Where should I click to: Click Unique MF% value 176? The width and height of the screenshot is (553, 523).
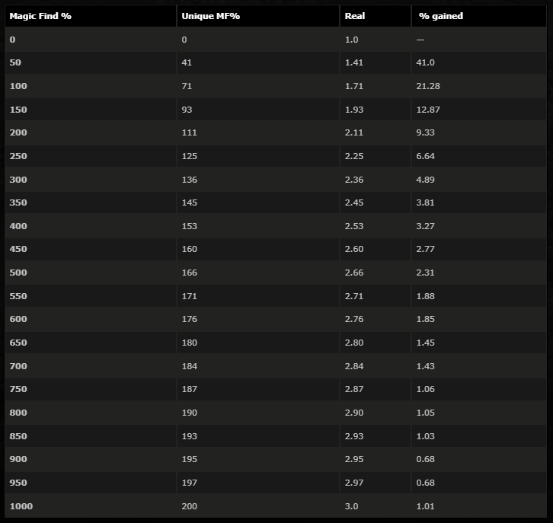tap(190, 319)
